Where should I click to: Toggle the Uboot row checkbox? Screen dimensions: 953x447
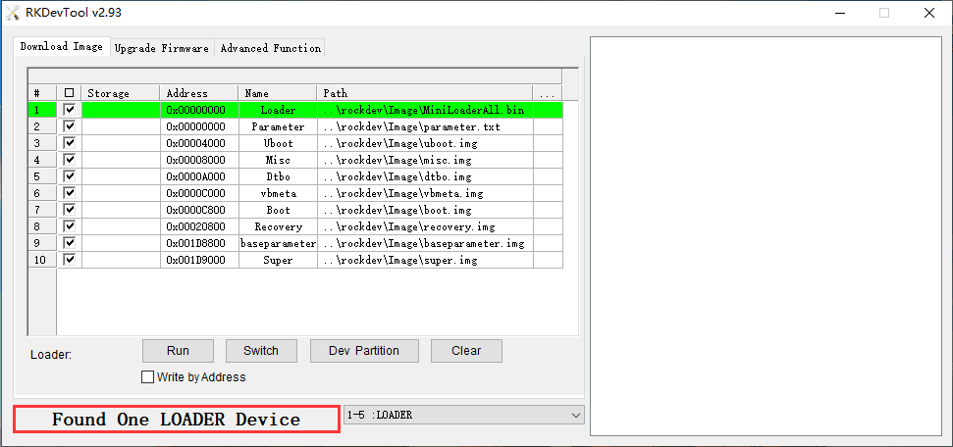[69, 143]
